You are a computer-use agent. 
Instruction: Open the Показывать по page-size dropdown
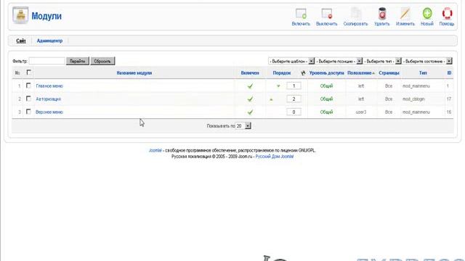[x=243, y=126]
